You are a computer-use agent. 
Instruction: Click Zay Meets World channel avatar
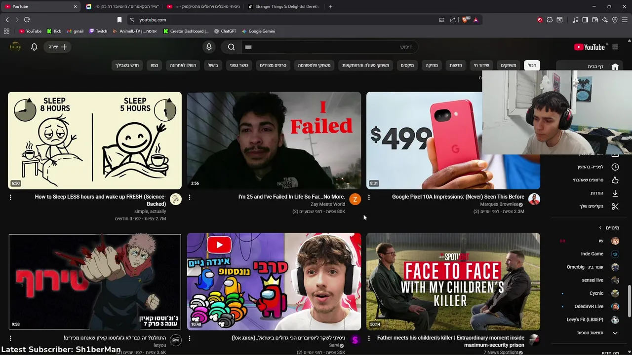click(x=355, y=199)
